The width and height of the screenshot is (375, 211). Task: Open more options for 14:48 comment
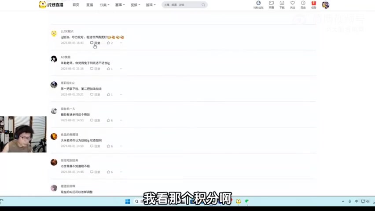[x=121, y=172]
